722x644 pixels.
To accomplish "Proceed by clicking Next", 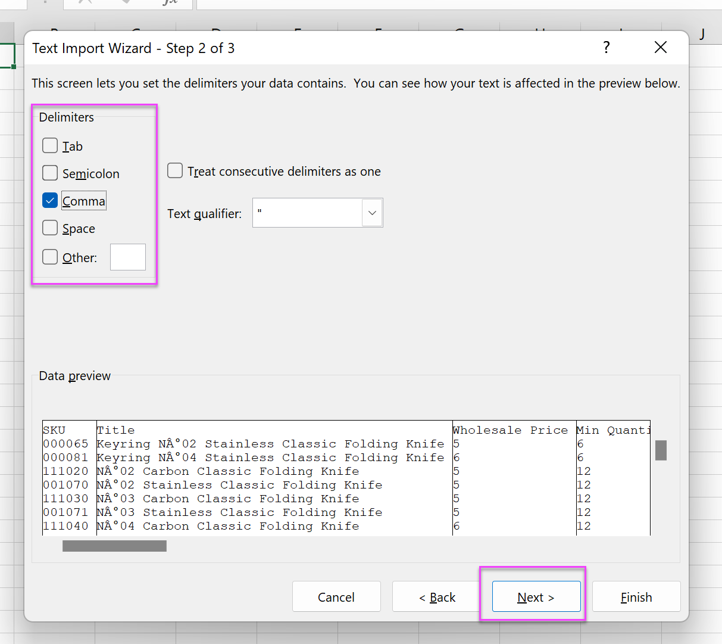I will pos(536,597).
